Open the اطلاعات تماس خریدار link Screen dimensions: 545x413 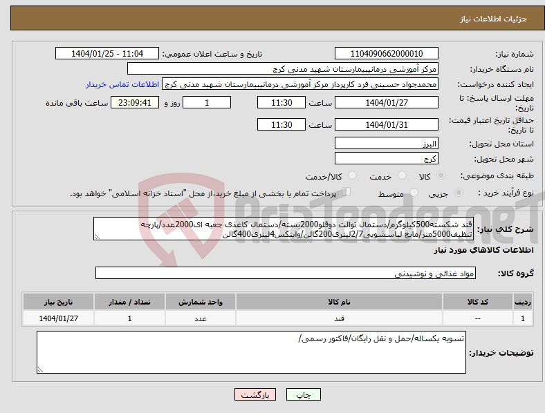(x=122, y=84)
